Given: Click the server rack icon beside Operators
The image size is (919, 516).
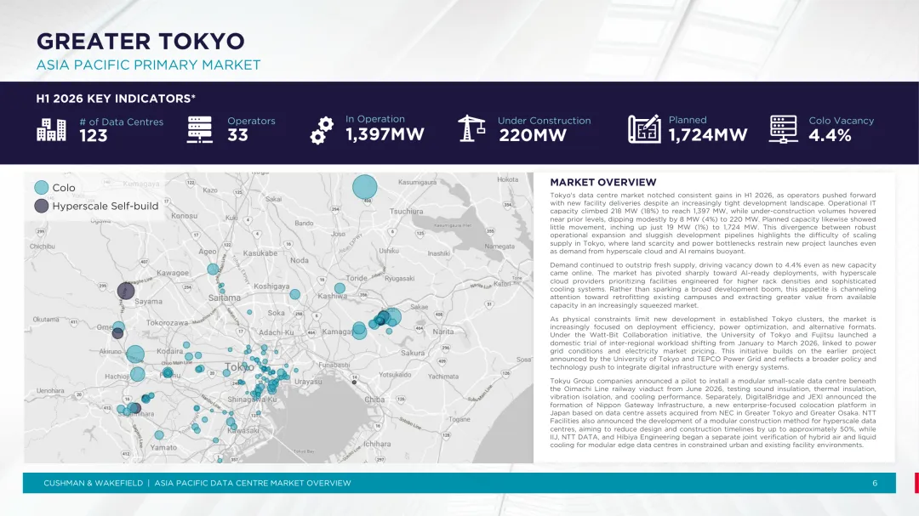Looking at the screenshot, I should tap(200, 129).
